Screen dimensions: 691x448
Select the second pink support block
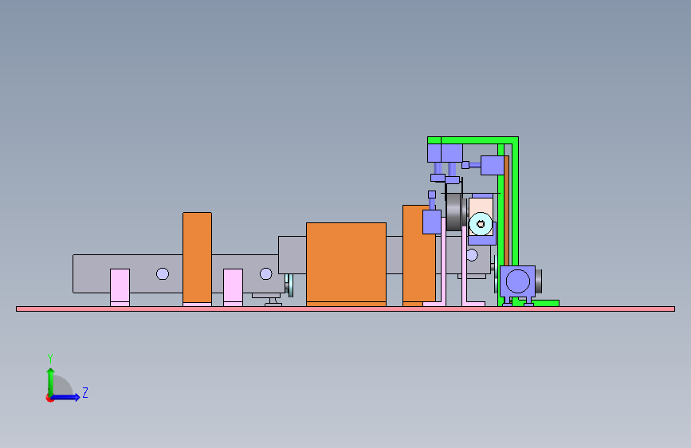tap(234, 285)
